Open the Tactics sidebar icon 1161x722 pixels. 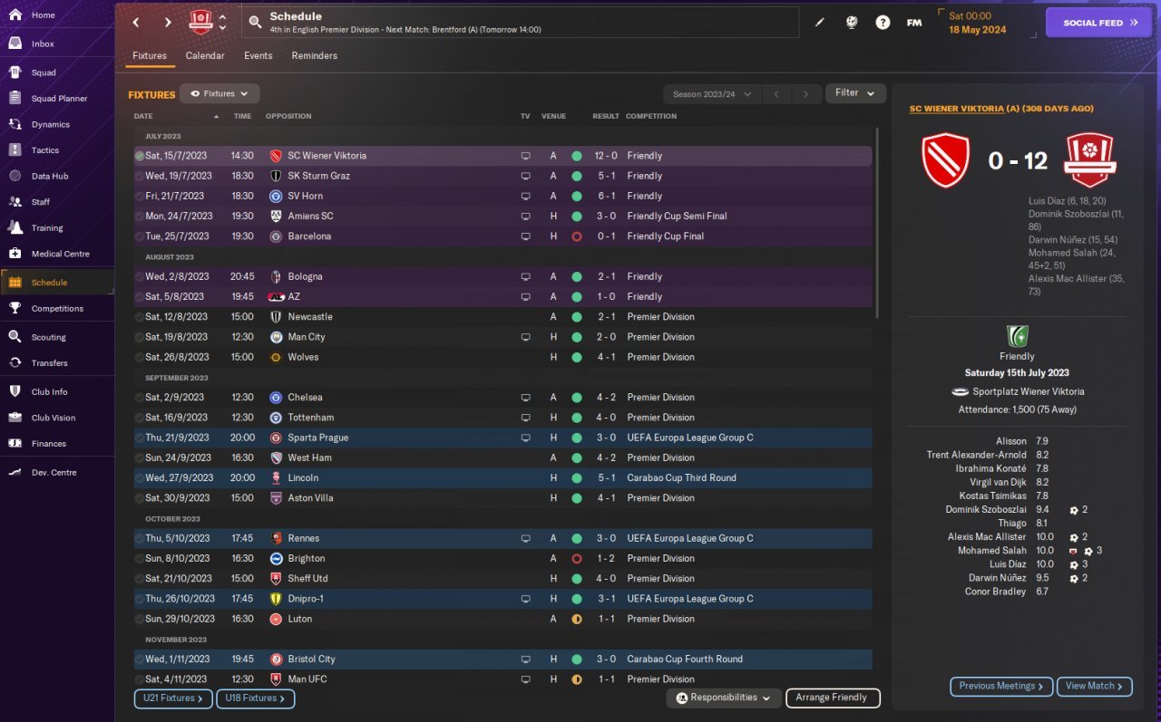[15, 150]
